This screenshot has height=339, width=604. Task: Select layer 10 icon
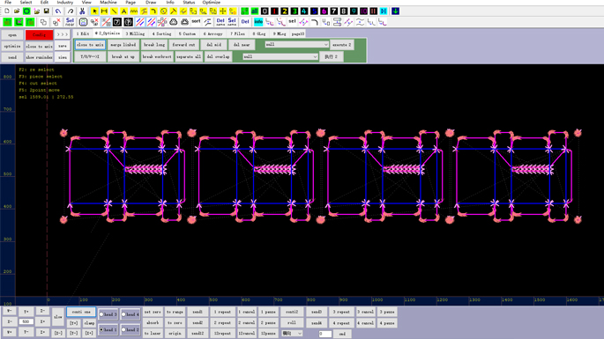(x=363, y=11)
